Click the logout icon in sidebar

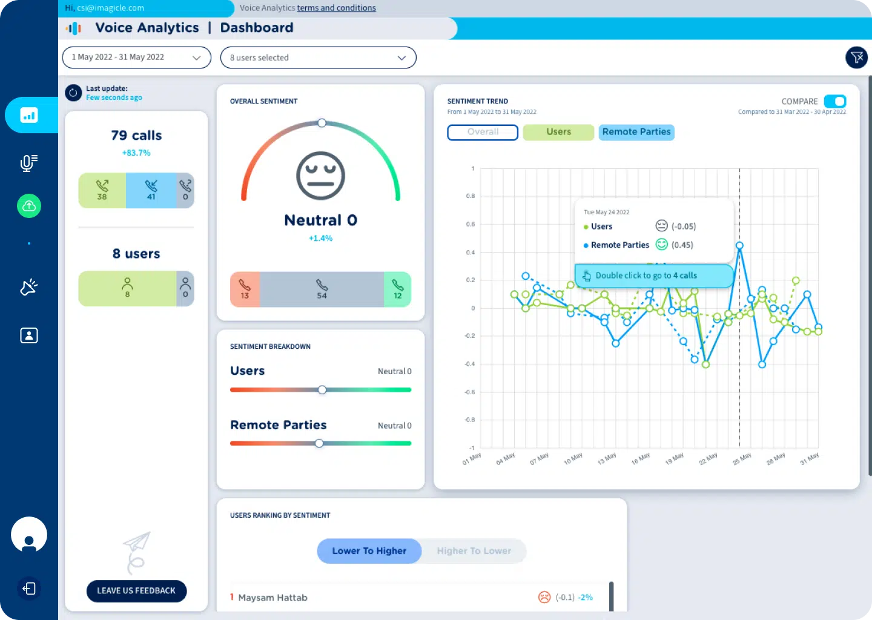tap(29, 589)
